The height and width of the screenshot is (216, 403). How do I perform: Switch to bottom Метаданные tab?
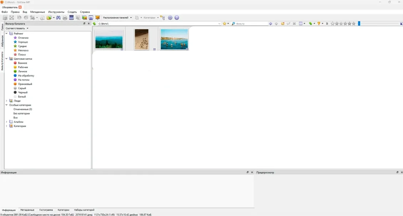[27, 210]
